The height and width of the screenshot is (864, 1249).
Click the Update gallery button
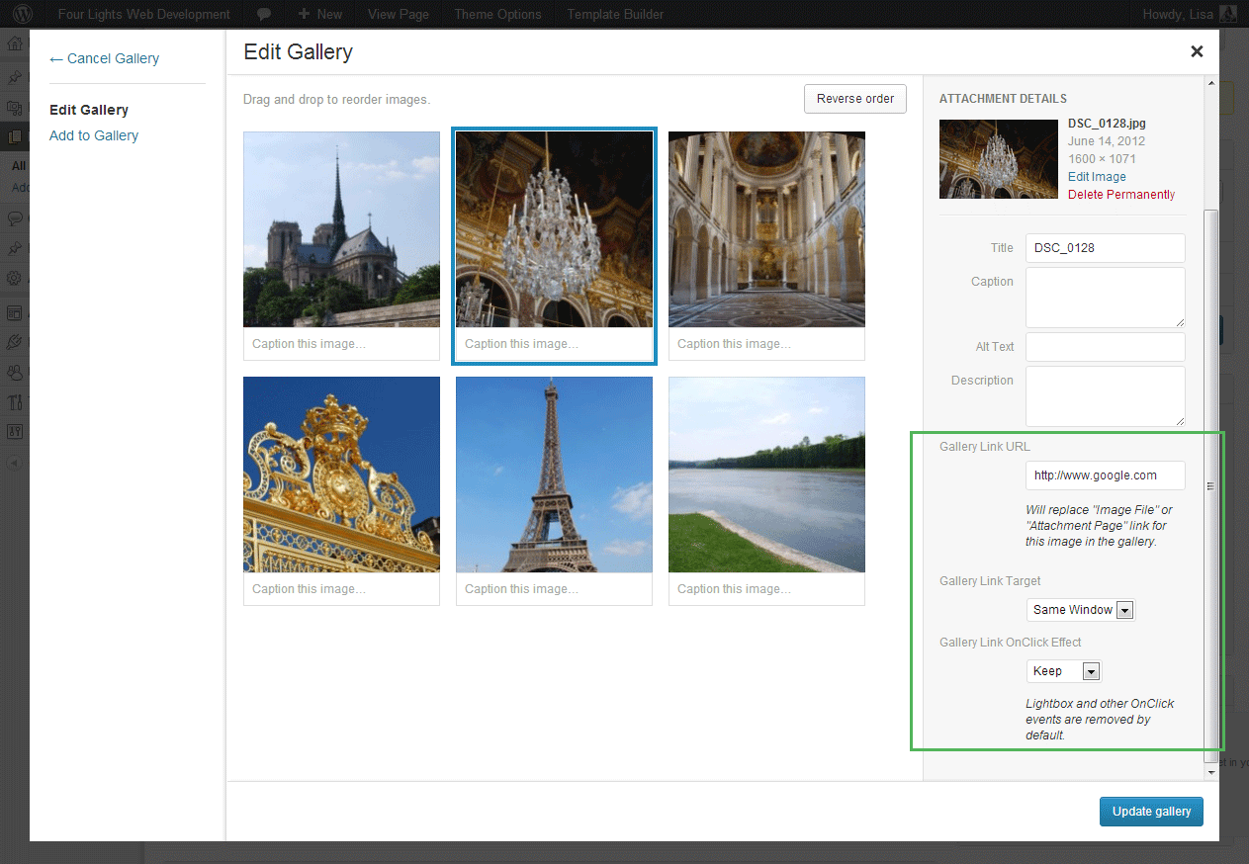pyautogui.click(x=1151, y=812)
